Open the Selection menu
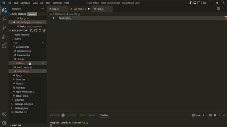Viewport: 227px width, 127px height. [x=25, y=3]
